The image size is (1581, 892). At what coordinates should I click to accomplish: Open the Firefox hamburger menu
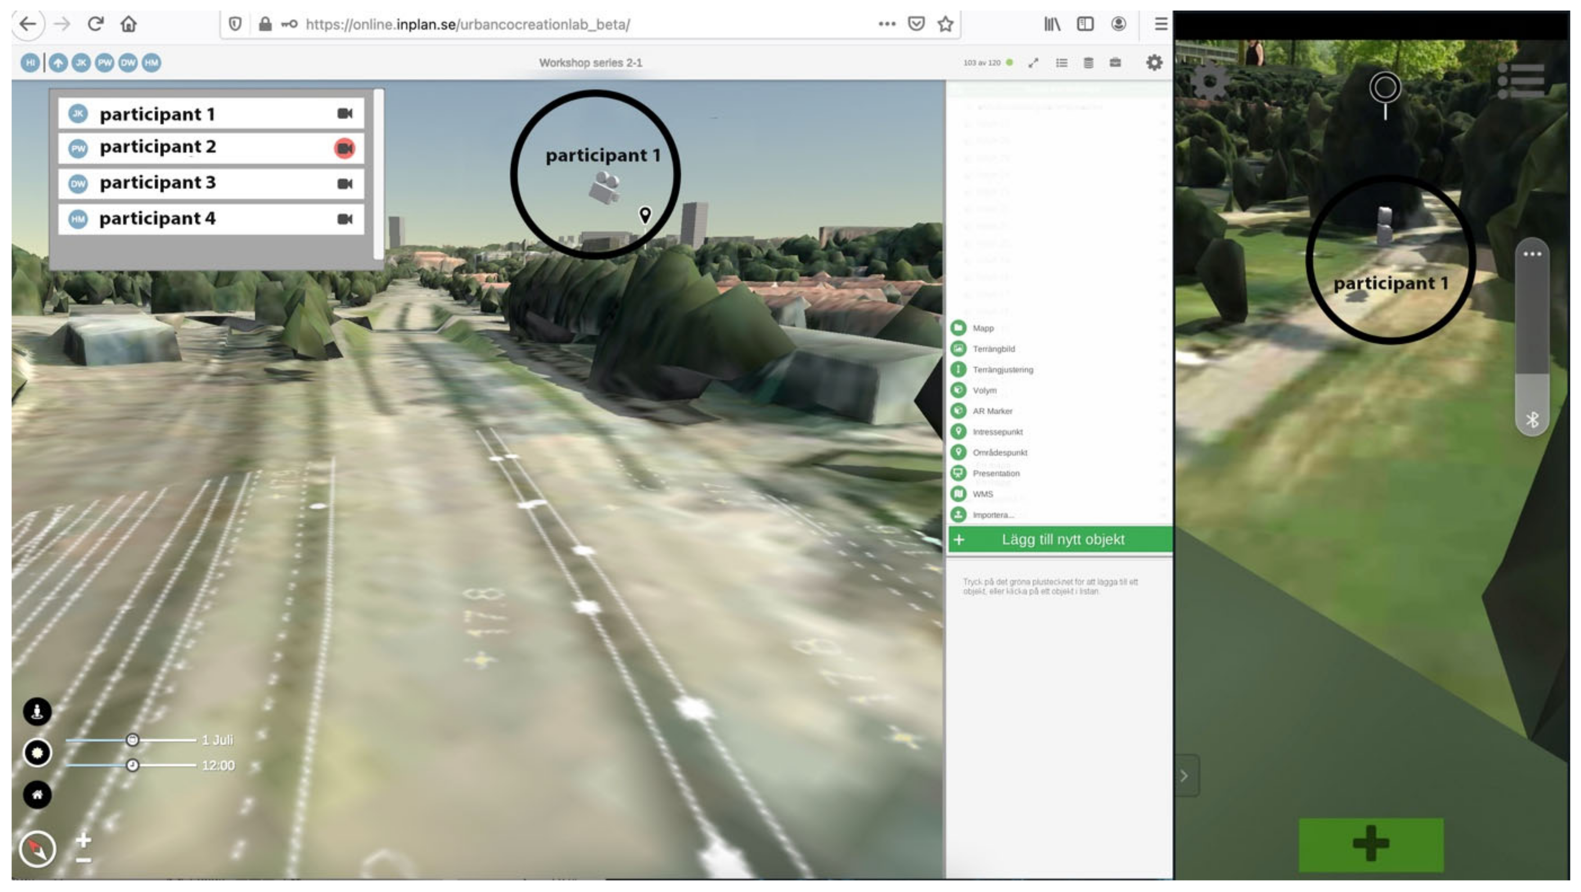[x=1161, y=24]
